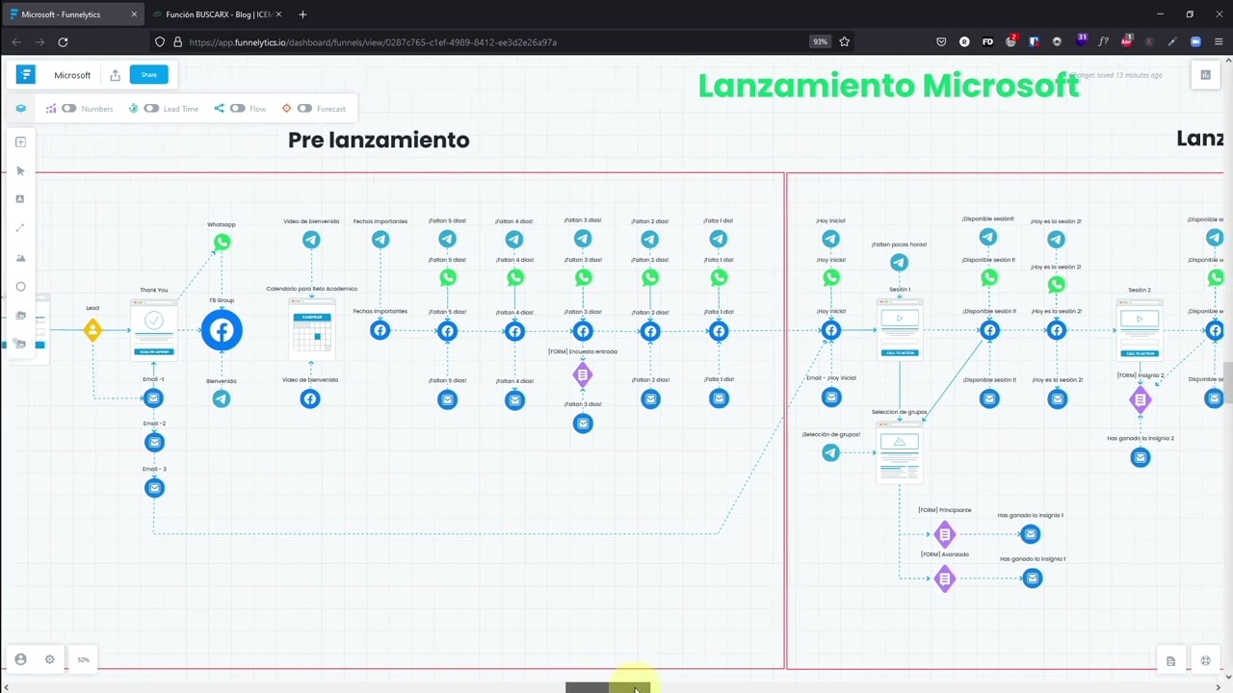Click the FORM Principiante icon

[x=945, y=534]
